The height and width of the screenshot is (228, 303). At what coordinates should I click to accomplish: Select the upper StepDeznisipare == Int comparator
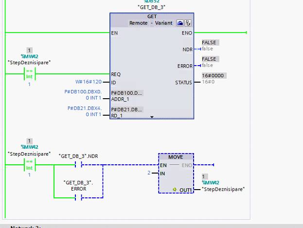29,74
